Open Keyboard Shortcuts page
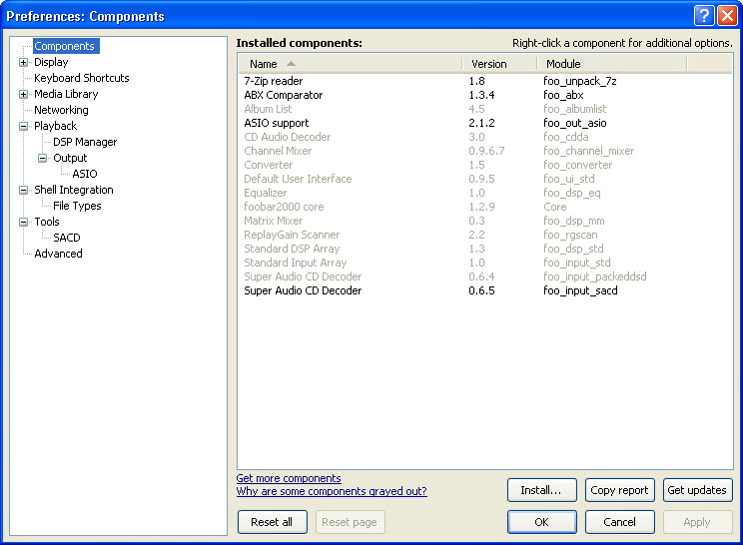743x545 pixels. (82, 78)
